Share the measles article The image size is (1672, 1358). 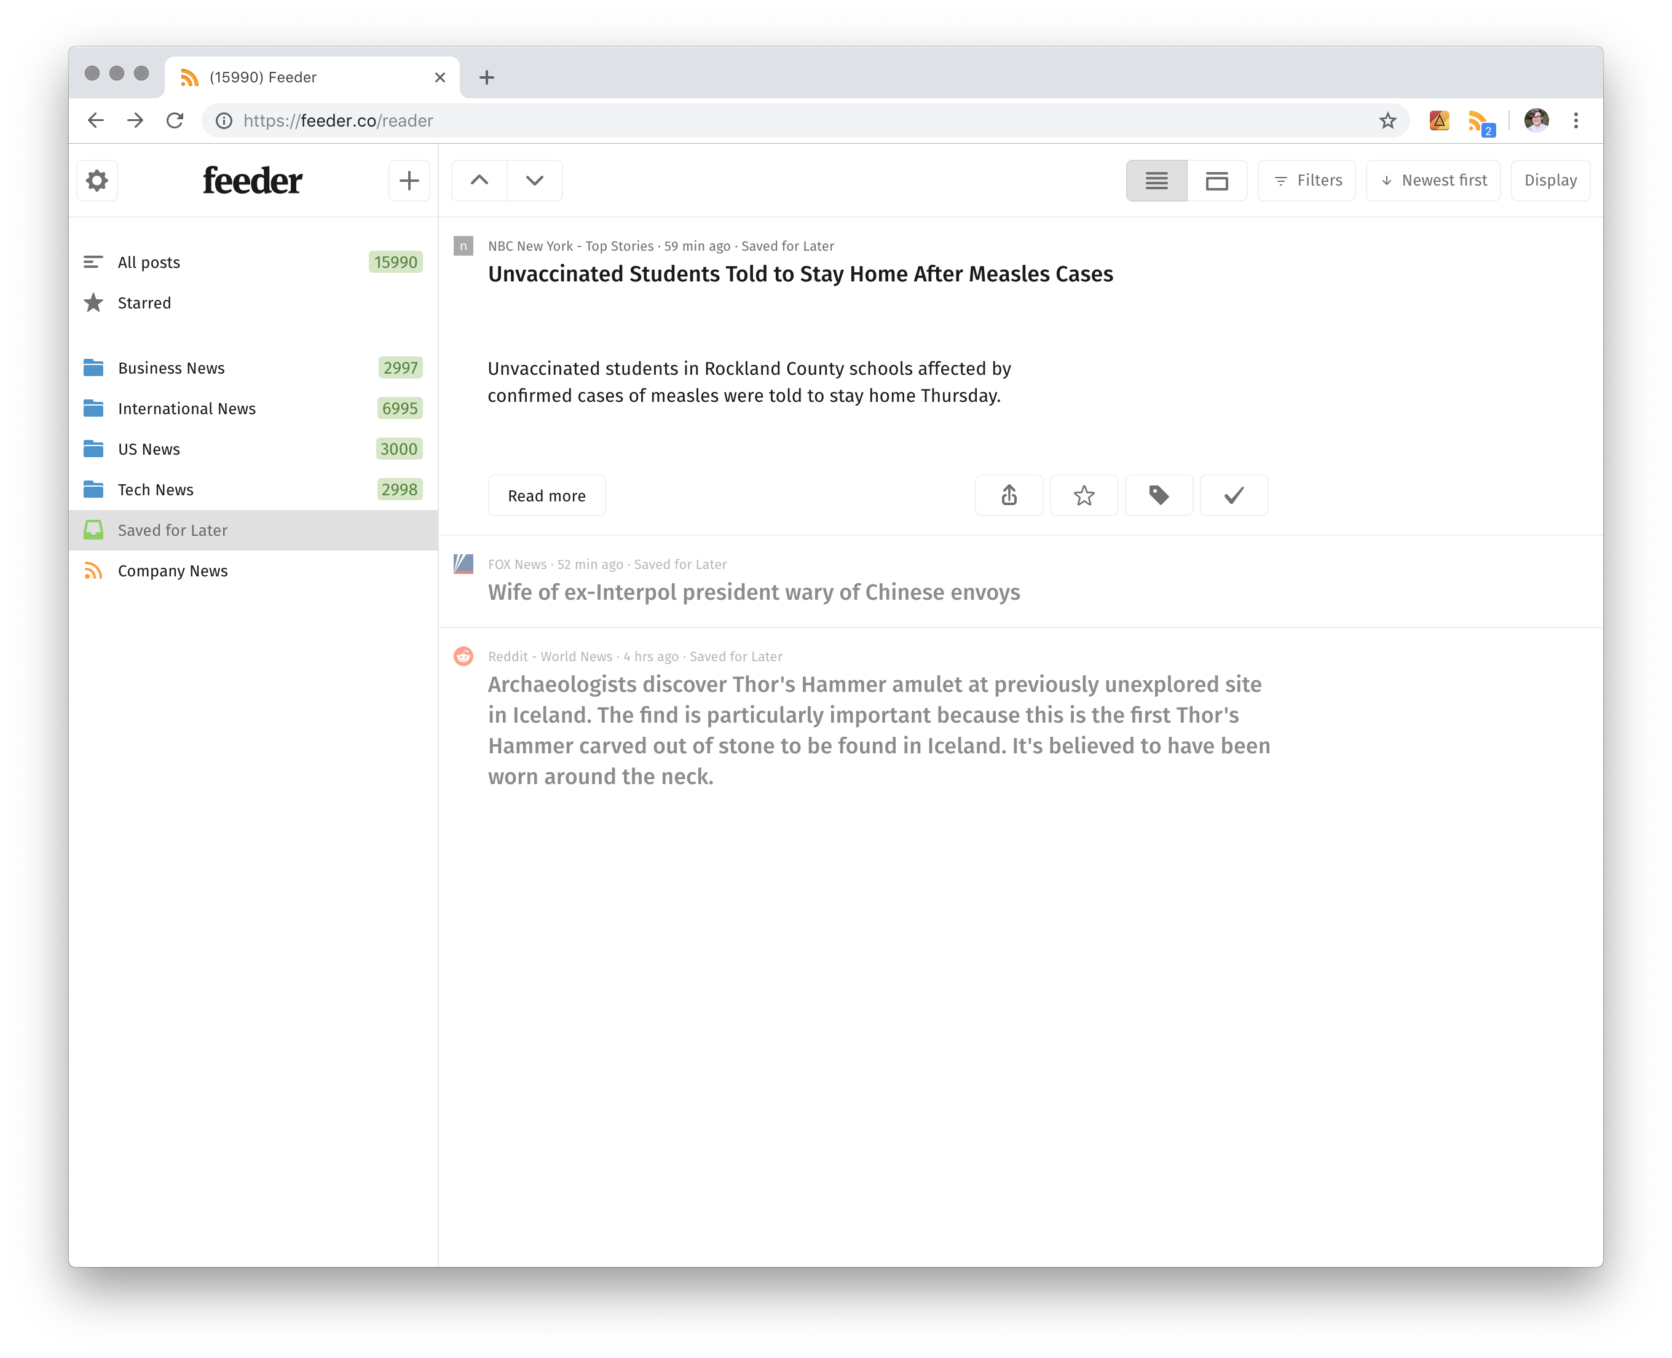point(1009,495)
